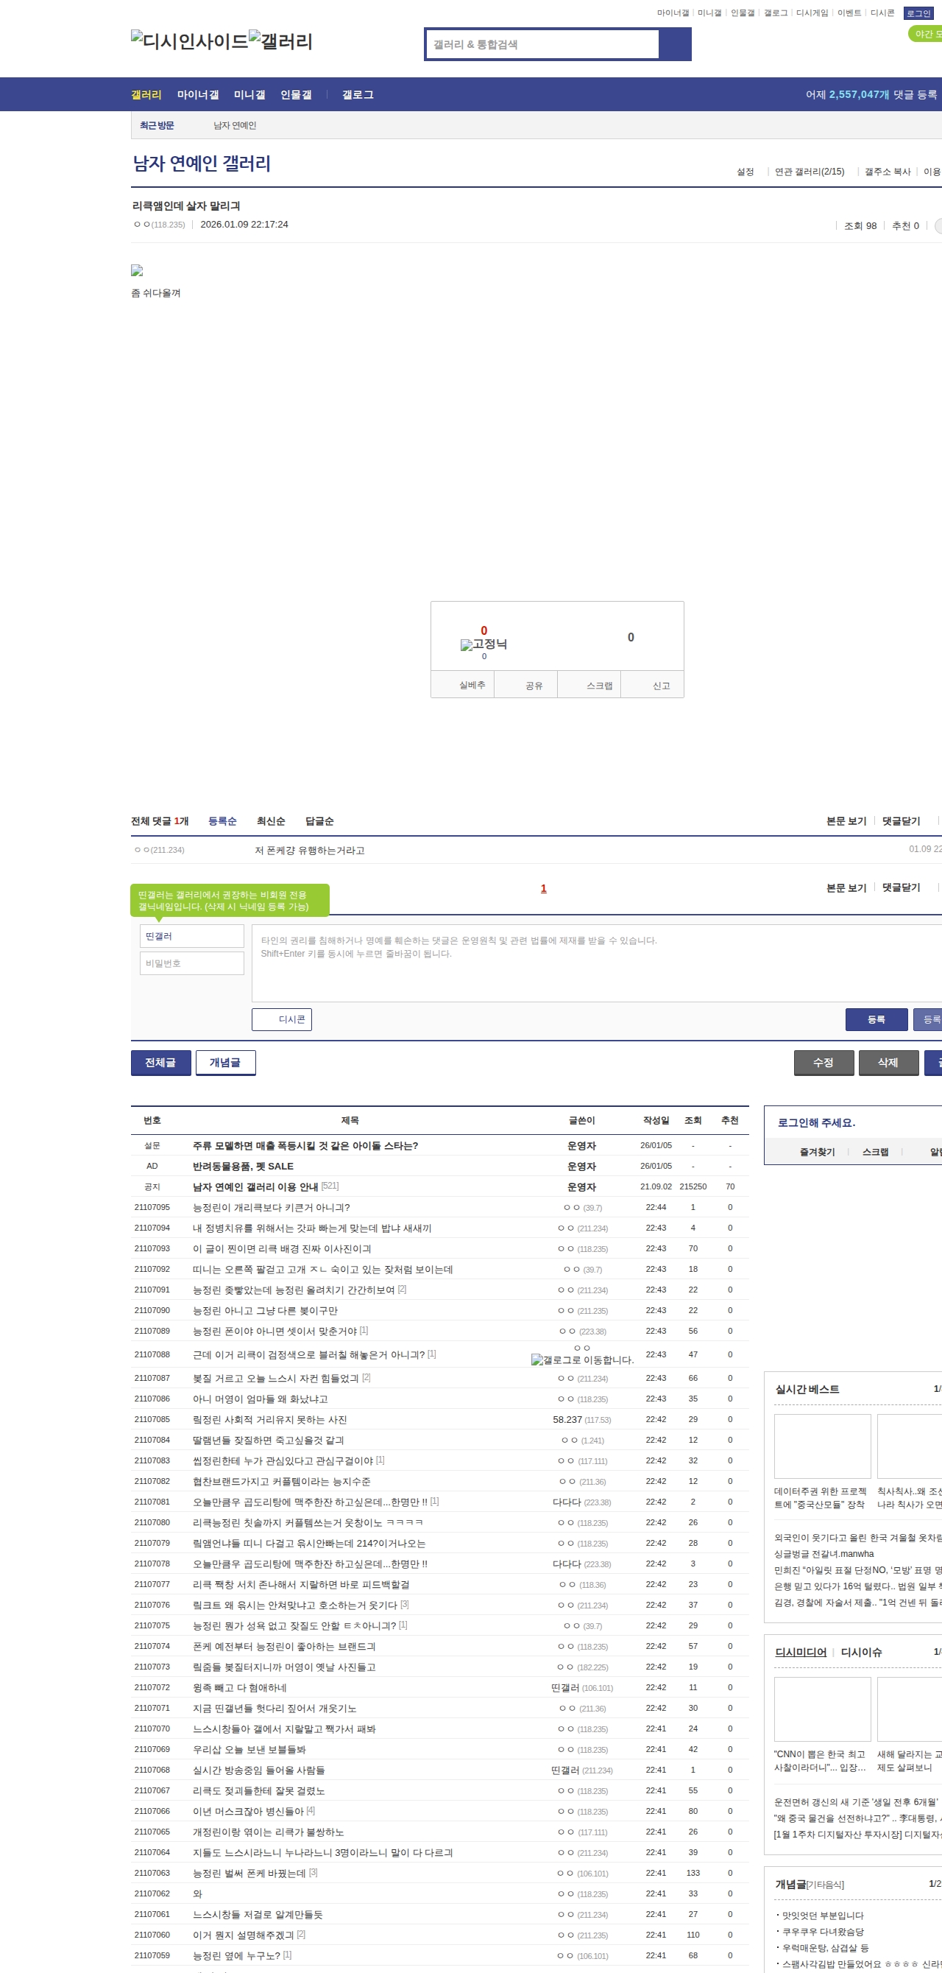Click the blue search button beside the search box
Image resolution: width=942 pixels, height=1973 pixels.
tap(674, 44)
